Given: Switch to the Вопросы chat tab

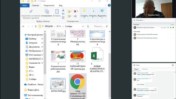Looking at the screenshot, I should click(x=145, y=69).
